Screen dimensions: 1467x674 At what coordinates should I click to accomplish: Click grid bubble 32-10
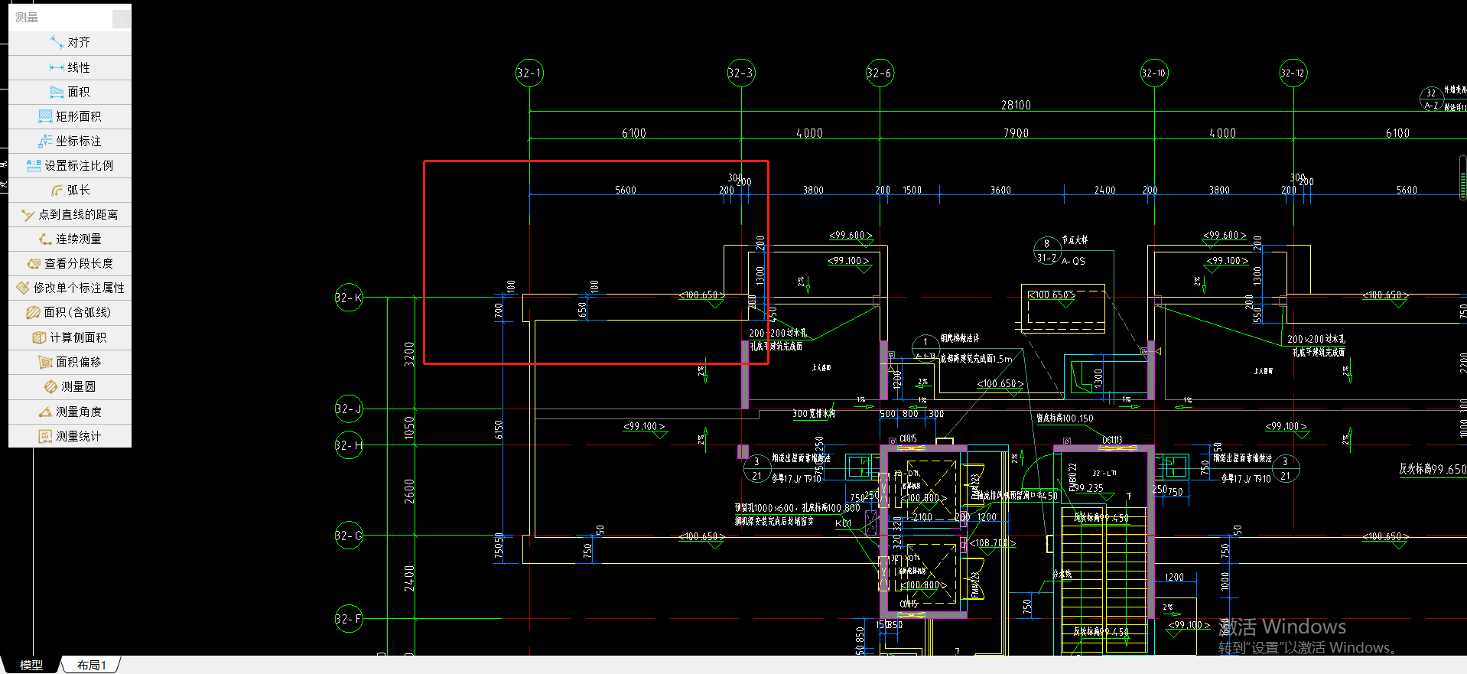click(1154, 73)
